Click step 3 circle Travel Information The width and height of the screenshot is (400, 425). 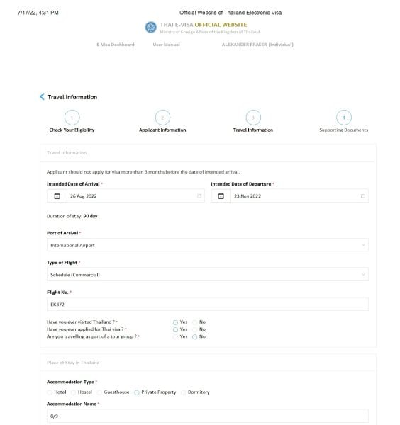click(x=253, y=118)
